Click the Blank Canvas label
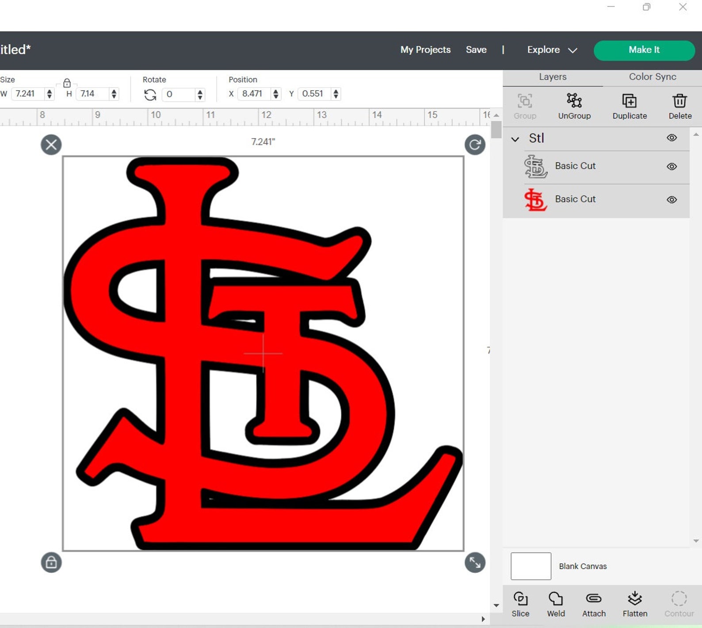The width and height of the screenshot is (702, 628). click(583, 566)
